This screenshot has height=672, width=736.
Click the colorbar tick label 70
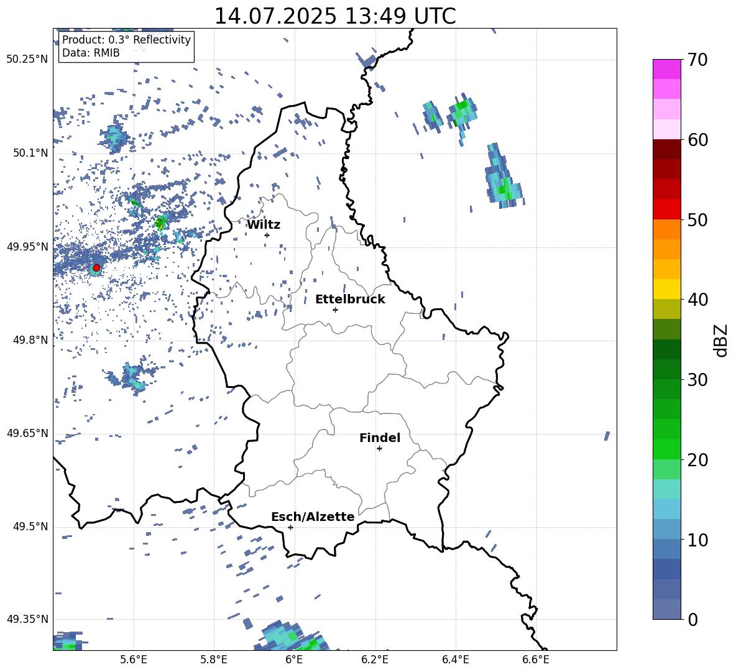coord(697,60)
